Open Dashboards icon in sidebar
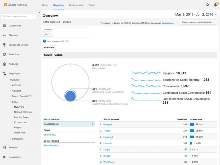 point(4,26)
